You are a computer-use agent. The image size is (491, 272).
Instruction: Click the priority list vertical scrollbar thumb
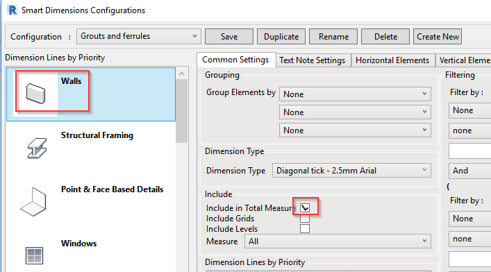182,111
